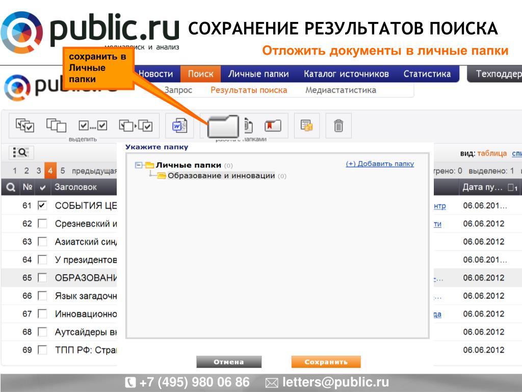Open the 'Аутсайдеры в…' document title
Image resolution: width=522 pixels, height=392 pixels.
pyautogui.click(x=86, y=332)
